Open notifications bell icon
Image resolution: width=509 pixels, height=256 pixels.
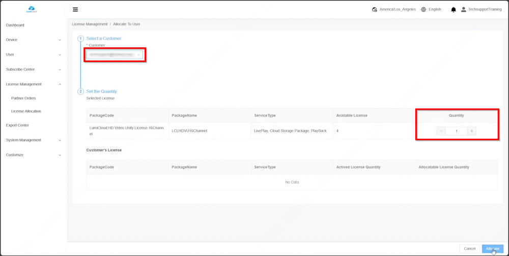[x=454, y=10]
